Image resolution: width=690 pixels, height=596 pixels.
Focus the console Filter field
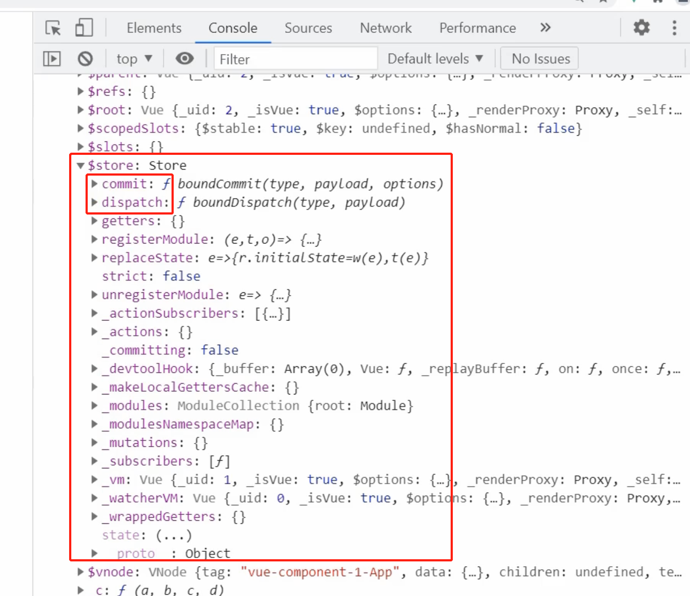coord(296,59)
